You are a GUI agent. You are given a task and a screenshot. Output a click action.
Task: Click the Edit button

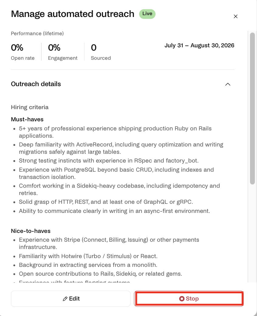(71, 298)
